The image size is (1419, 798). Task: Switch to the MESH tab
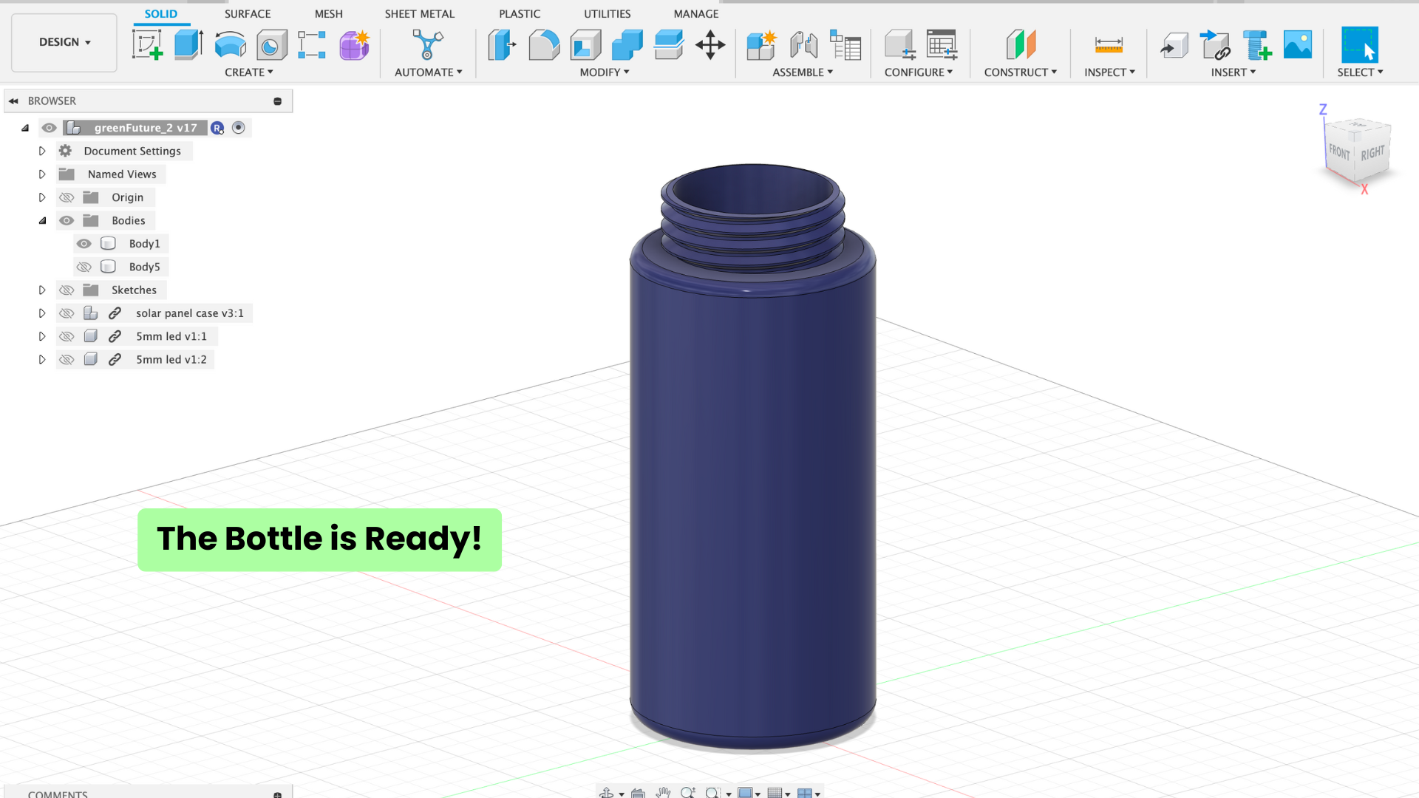[x=329, y=14]
